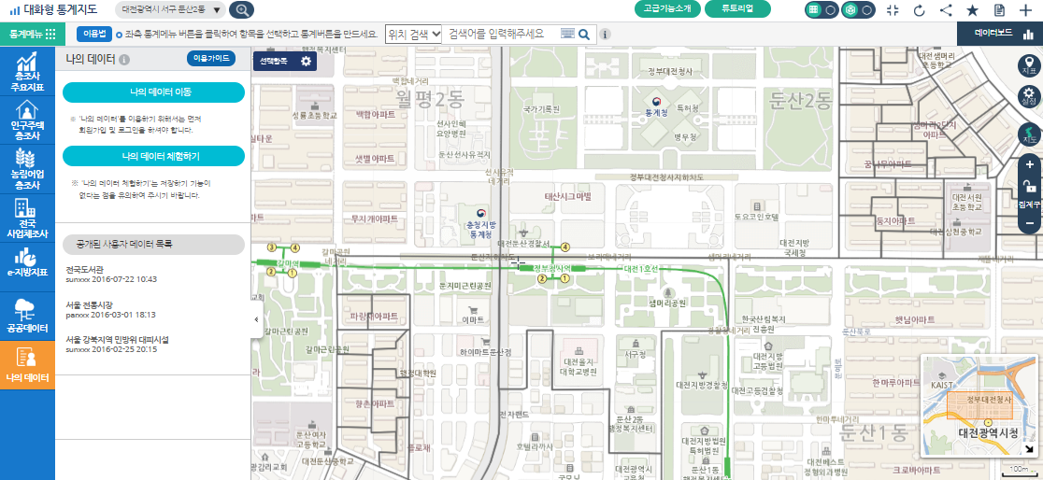Viewport: 1043px width, 480px height.
Task: Click the magnifier search icon beside search field
Action: click(584, 35)
